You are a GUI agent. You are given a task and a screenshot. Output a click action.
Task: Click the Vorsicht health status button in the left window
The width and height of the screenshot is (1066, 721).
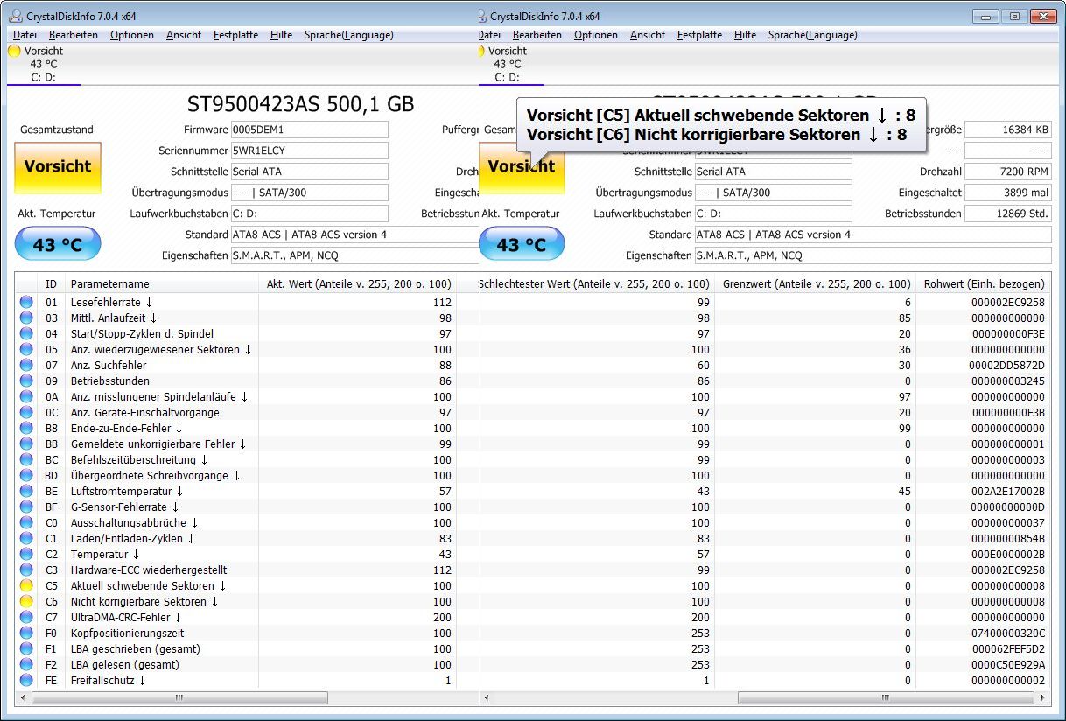click(58, 167)
